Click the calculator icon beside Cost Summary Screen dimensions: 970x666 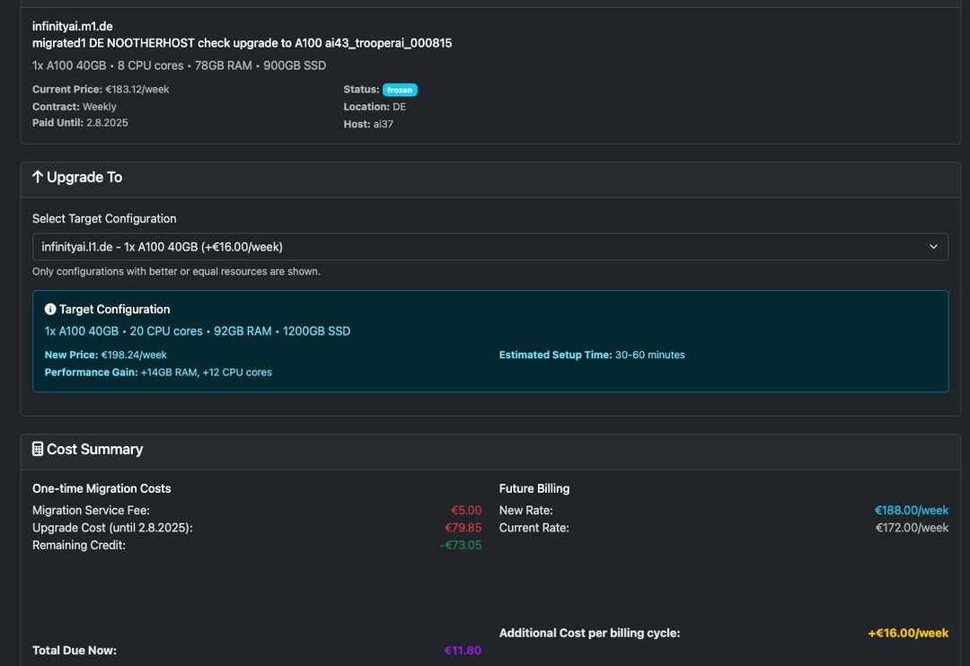(x=38, y=449)
